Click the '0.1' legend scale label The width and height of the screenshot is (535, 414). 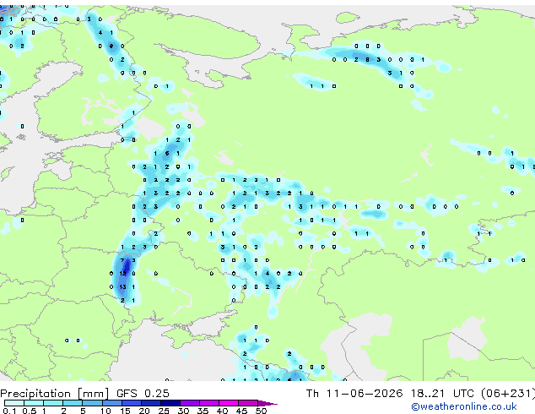(x=9, y=411)
